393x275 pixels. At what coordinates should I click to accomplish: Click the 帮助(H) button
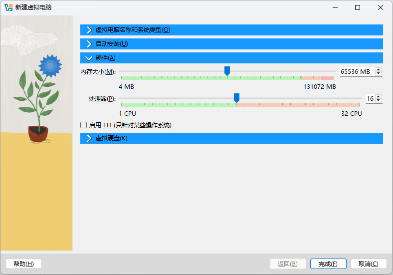tap(23, 264)
